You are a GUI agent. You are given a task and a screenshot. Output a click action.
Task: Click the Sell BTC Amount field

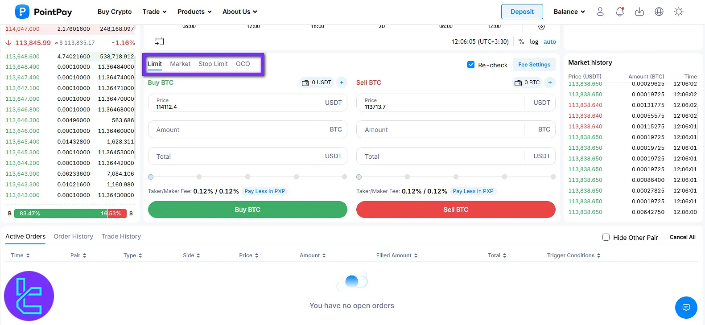coord(456,129)
